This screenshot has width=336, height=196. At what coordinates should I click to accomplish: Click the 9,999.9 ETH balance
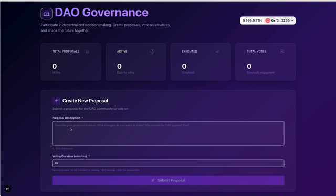coord(252,20)
